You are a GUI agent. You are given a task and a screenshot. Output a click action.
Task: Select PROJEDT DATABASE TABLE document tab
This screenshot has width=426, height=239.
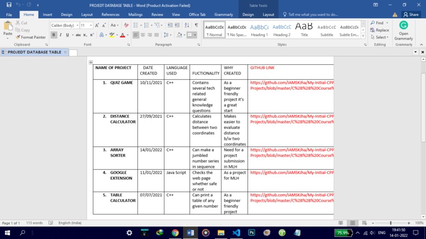coord(34,52)
